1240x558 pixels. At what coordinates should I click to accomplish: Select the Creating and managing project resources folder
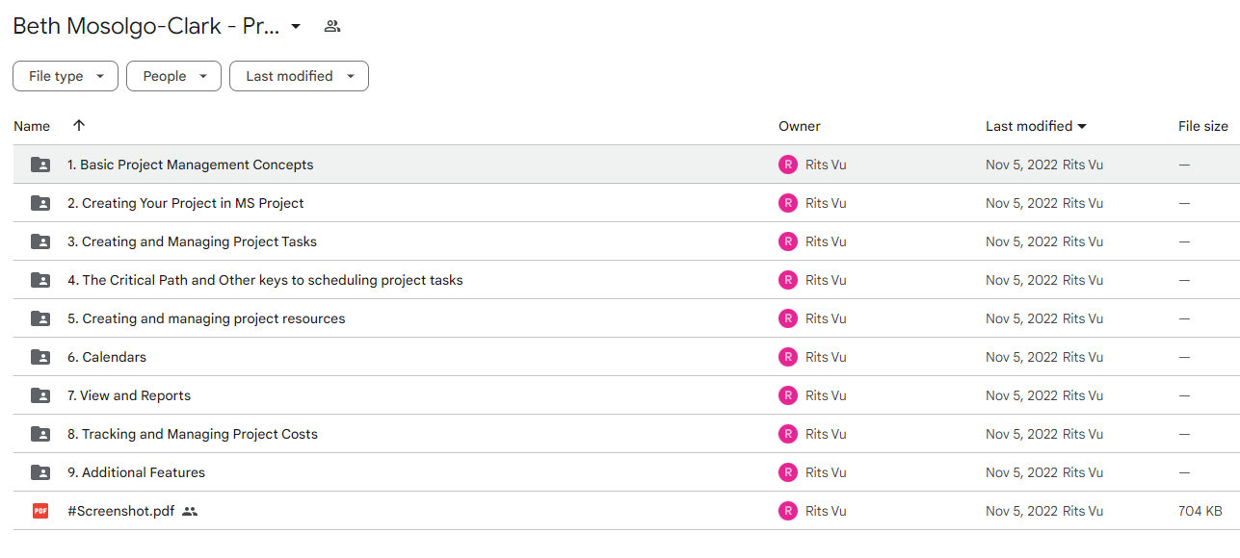tap(626, 318)
